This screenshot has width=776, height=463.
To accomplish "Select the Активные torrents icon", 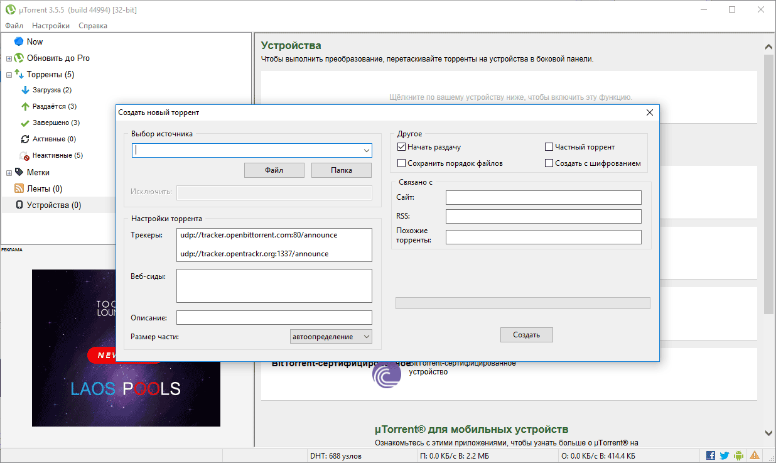I will [x=26, y=139].
